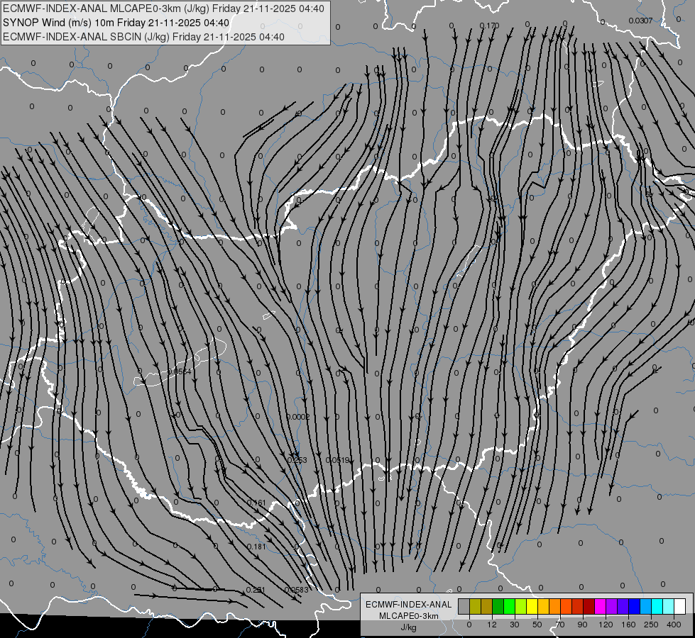Click the olive-yellow legend swatch
The width and height of the screenshot is (695, 638).
(475, 606)
